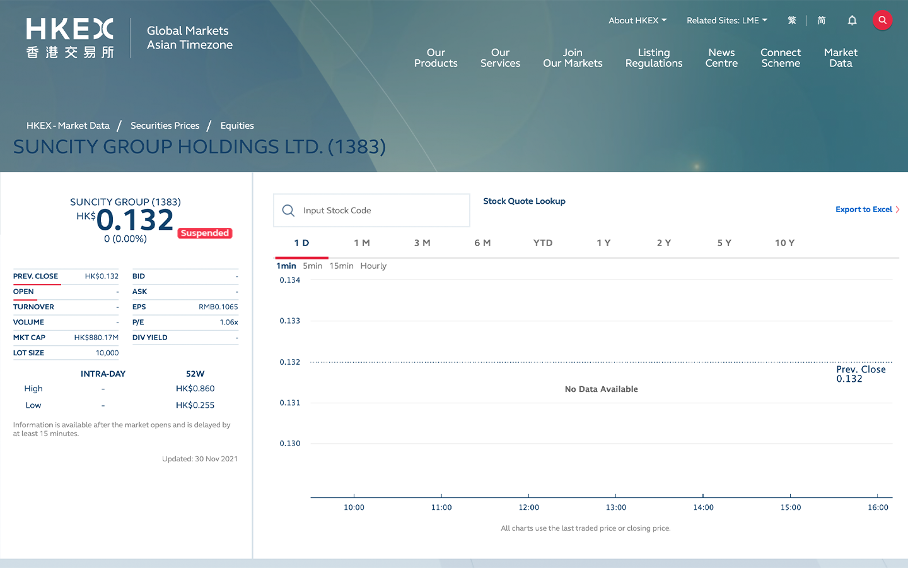Click the SUNCITY GROUP HOLDINGS LTD. (1383) heading
The image size is (908, 568).
click(199, 147)
